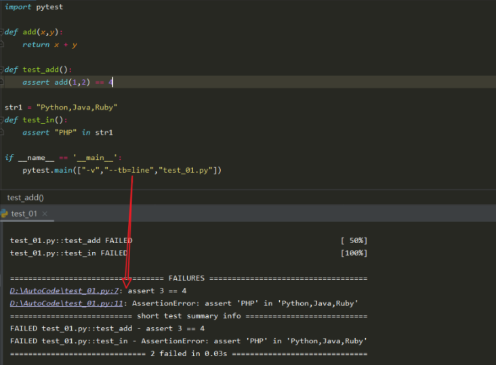This screenshot has width=496, height=365.
Task: Click the 'def add(x,y):' line
Action: click(x=33, y=32)
